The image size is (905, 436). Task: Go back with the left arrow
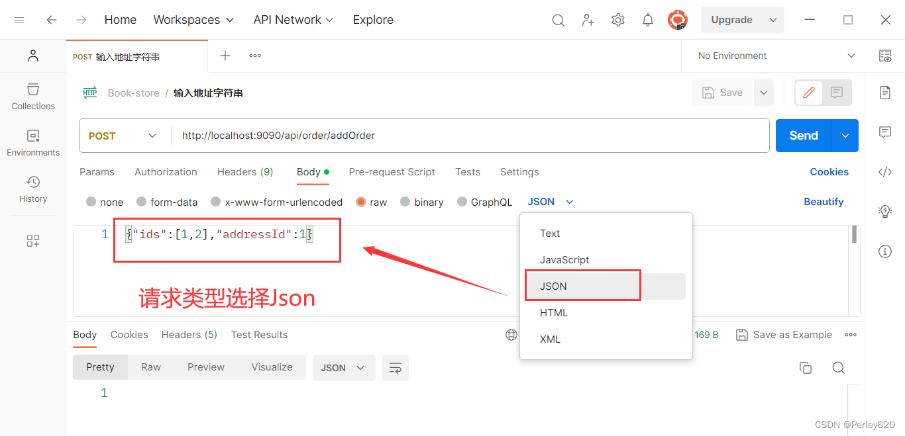pyautogui.click(x=51, y=20)
